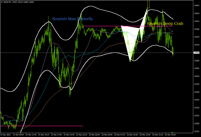Click the 22 Mar 12:45 time label
The image size is (201, 137).
(x=145, y=135)
